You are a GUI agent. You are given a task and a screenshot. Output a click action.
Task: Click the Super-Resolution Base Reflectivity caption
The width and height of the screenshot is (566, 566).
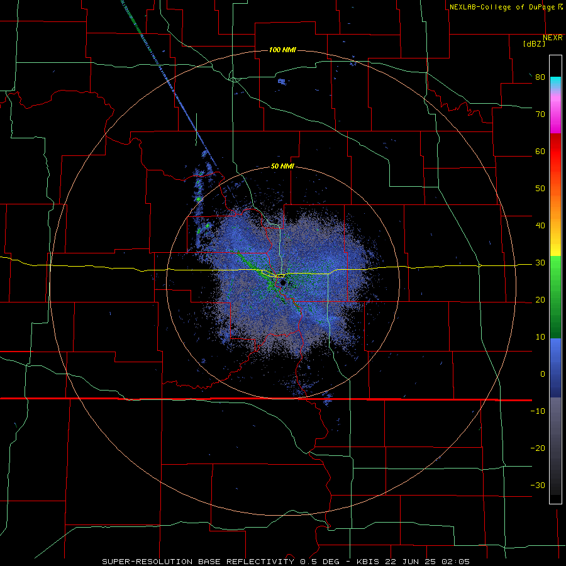pyautogui.click(x=286, y=562)
